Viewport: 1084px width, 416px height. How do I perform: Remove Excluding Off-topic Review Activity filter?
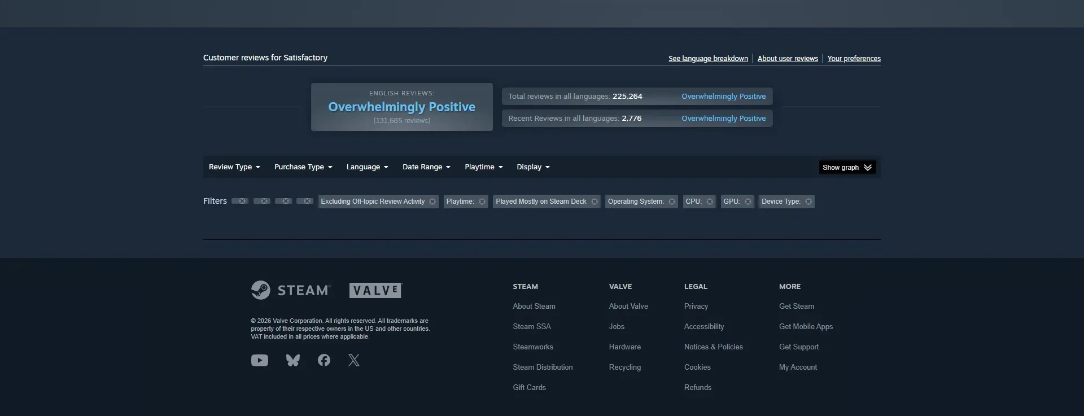tap(432, 202)
